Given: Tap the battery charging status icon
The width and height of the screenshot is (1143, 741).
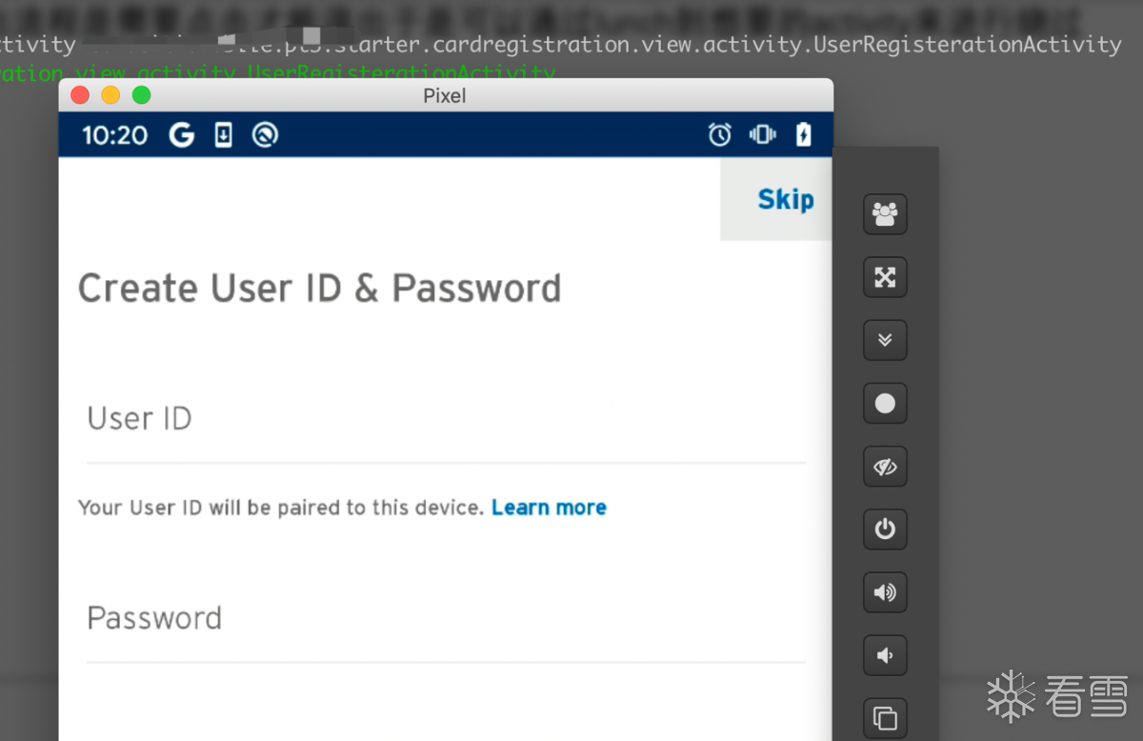Looking at the screenshot, I should tap(804, 134).
